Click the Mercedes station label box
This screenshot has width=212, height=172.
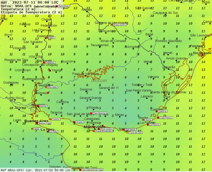52,87
